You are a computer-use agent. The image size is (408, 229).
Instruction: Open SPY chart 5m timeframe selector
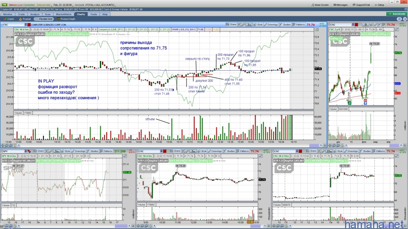pyautogui.click(x=57, y=151)
